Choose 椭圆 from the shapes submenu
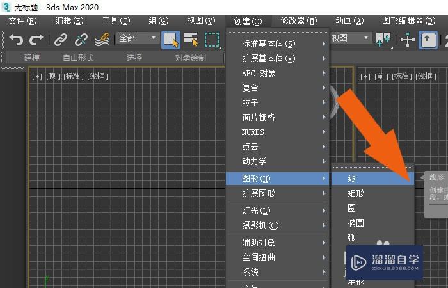 372,223
